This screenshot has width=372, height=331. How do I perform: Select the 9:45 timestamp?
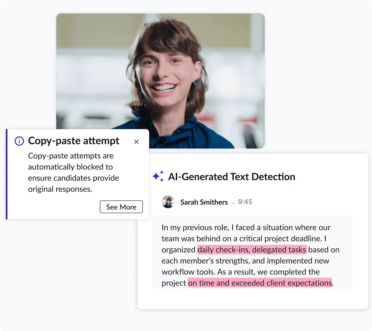pyautogui.click(x=245, y=202)
